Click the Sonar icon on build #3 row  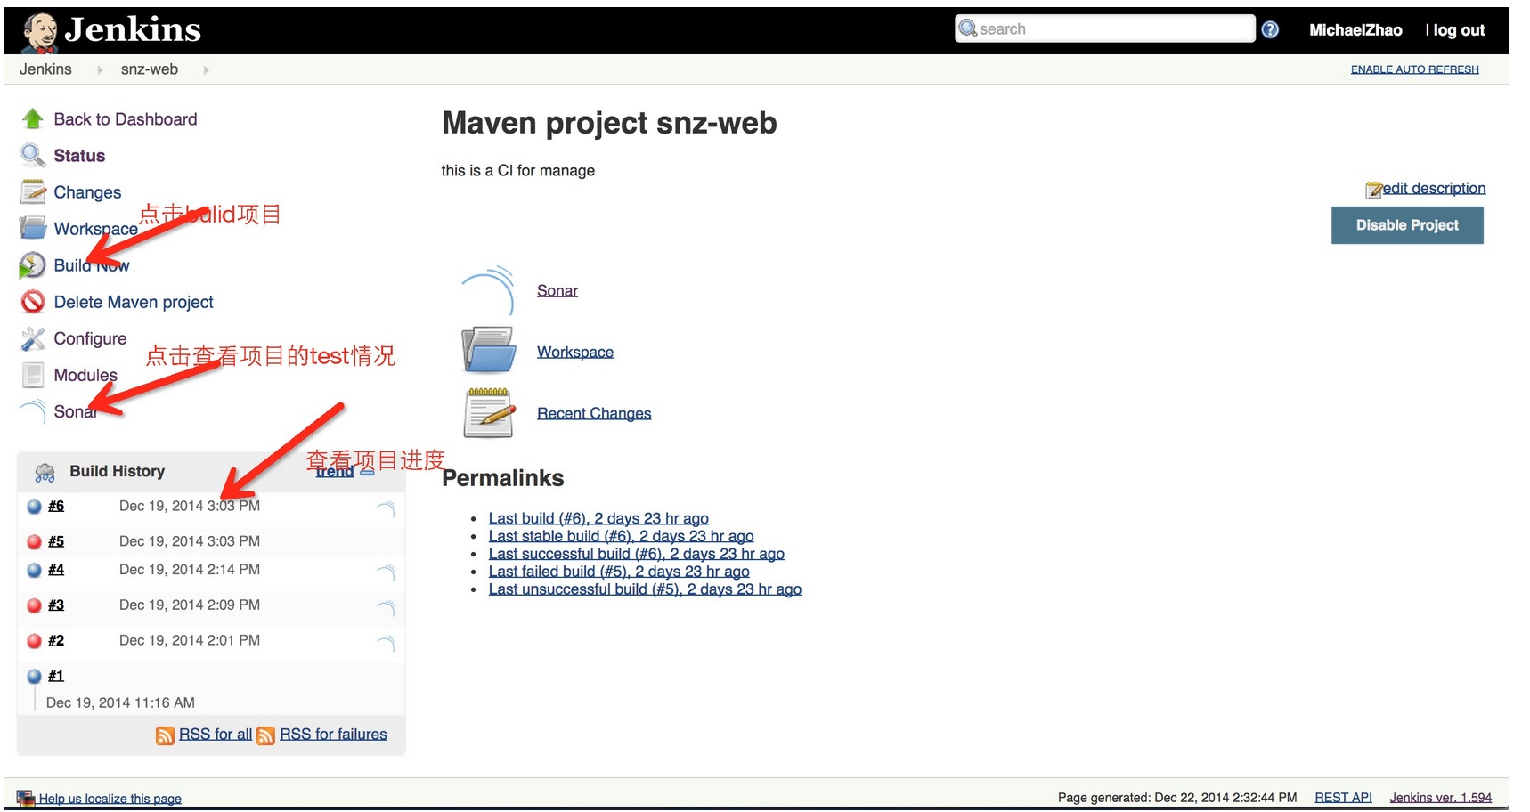click(386, 609)
